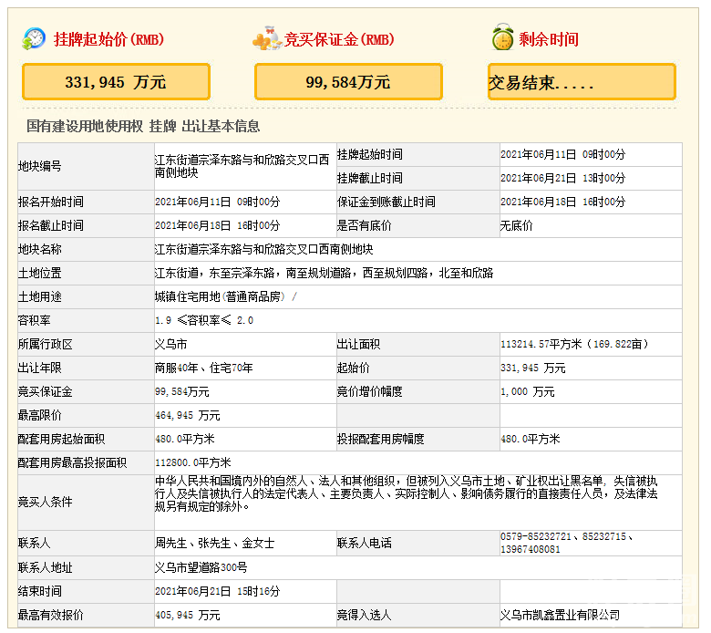Click the 交易结束 status box

tap(582, 82)
